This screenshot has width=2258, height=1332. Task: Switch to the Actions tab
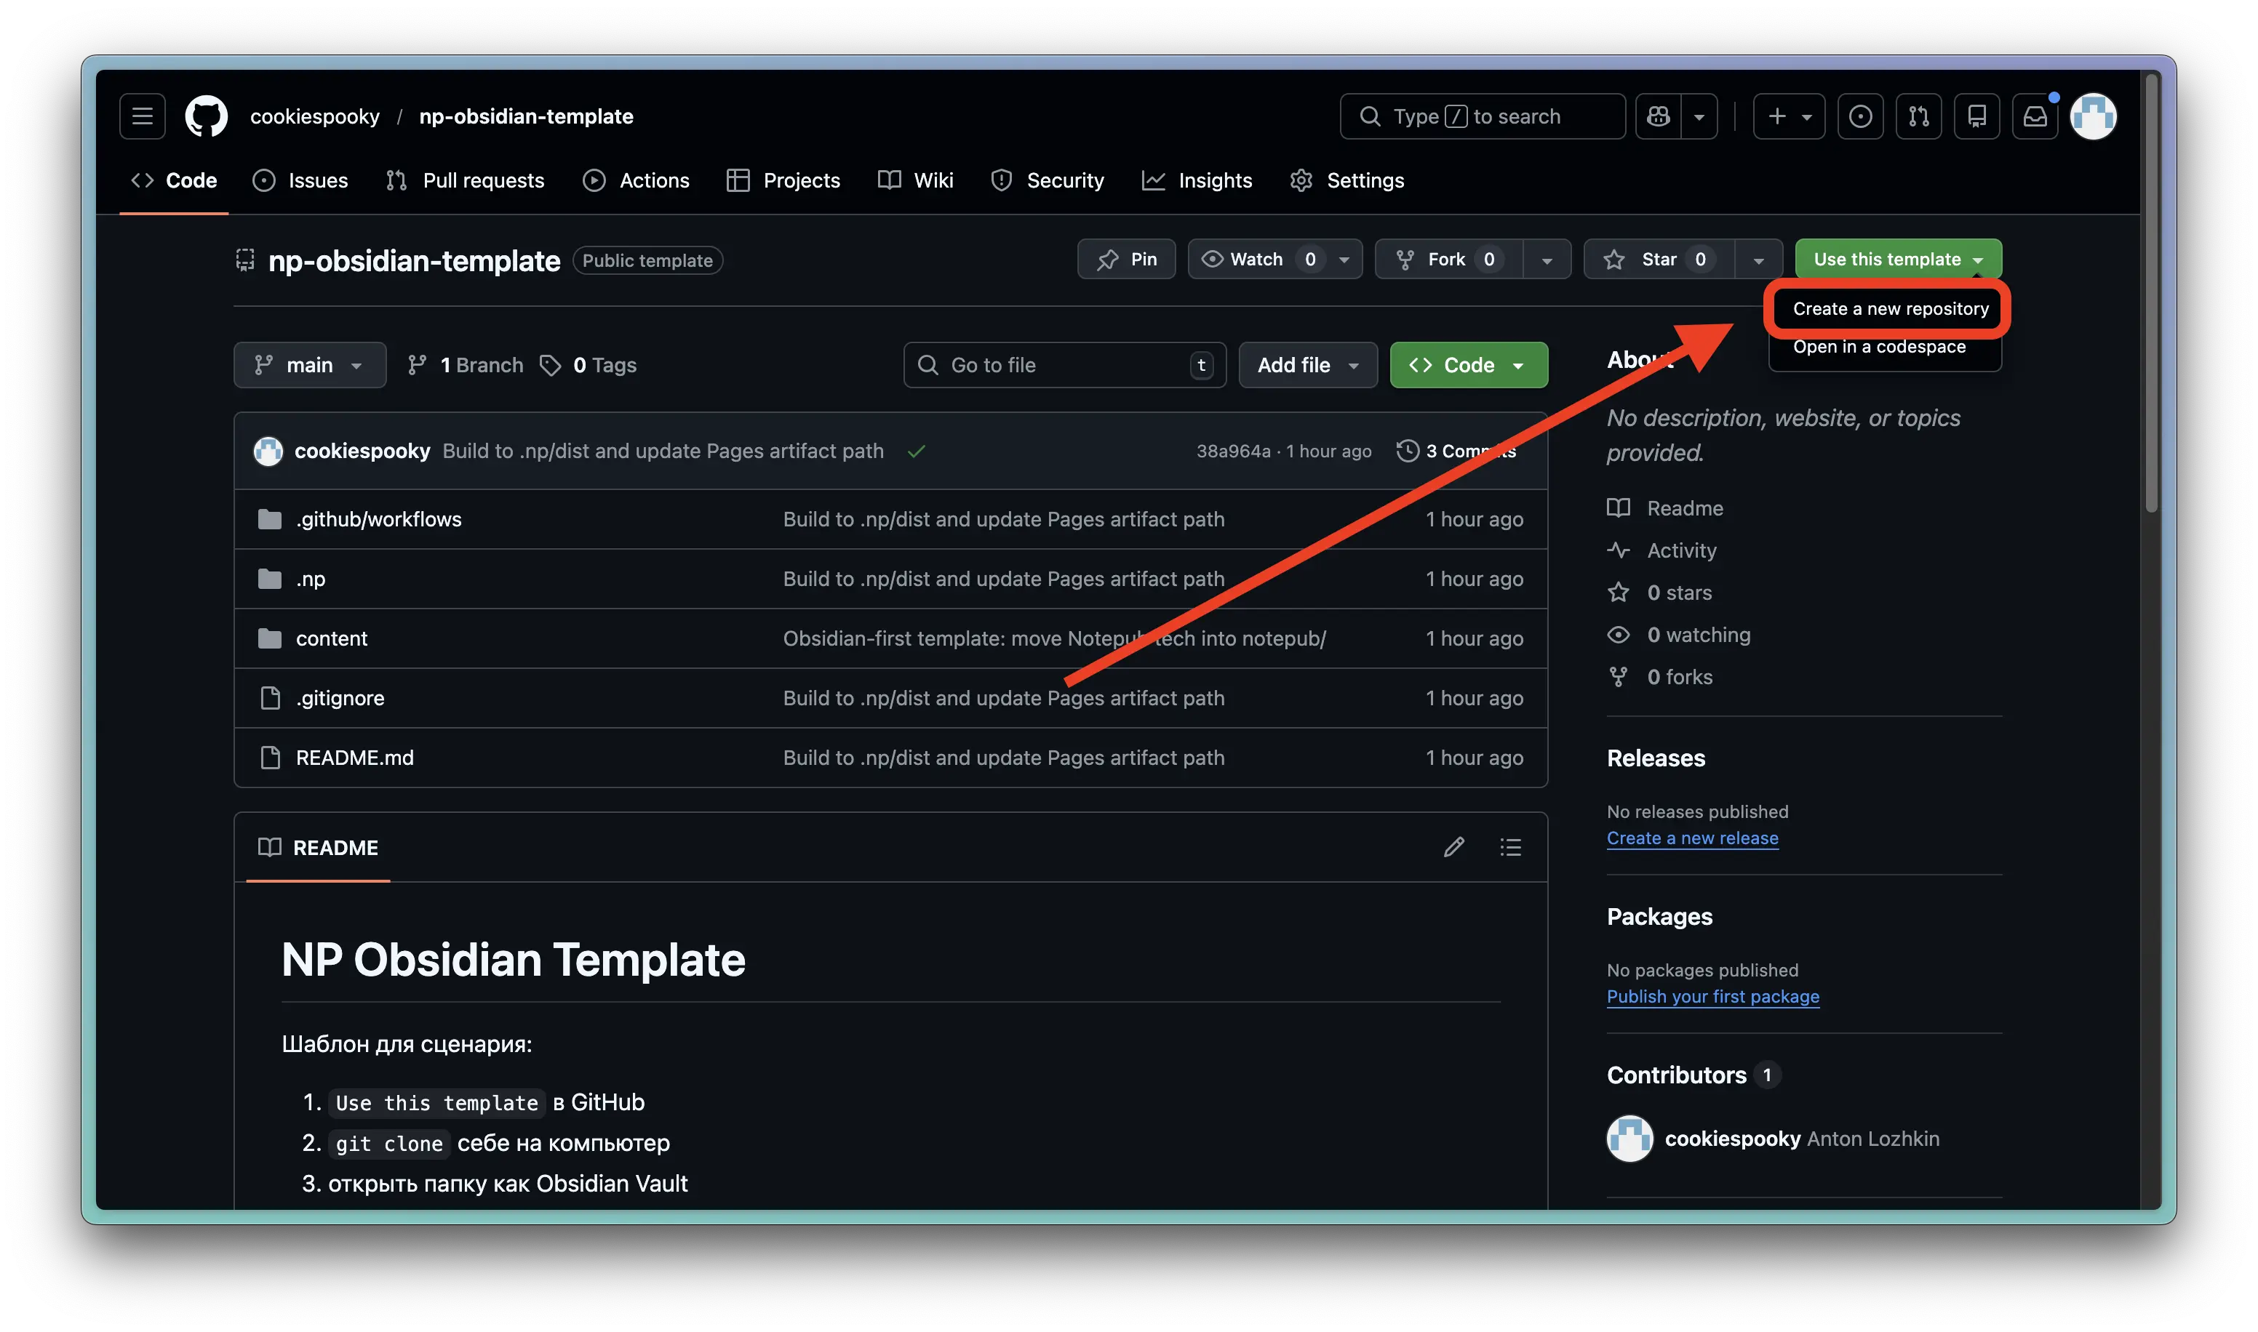click(x=636, y=180)
